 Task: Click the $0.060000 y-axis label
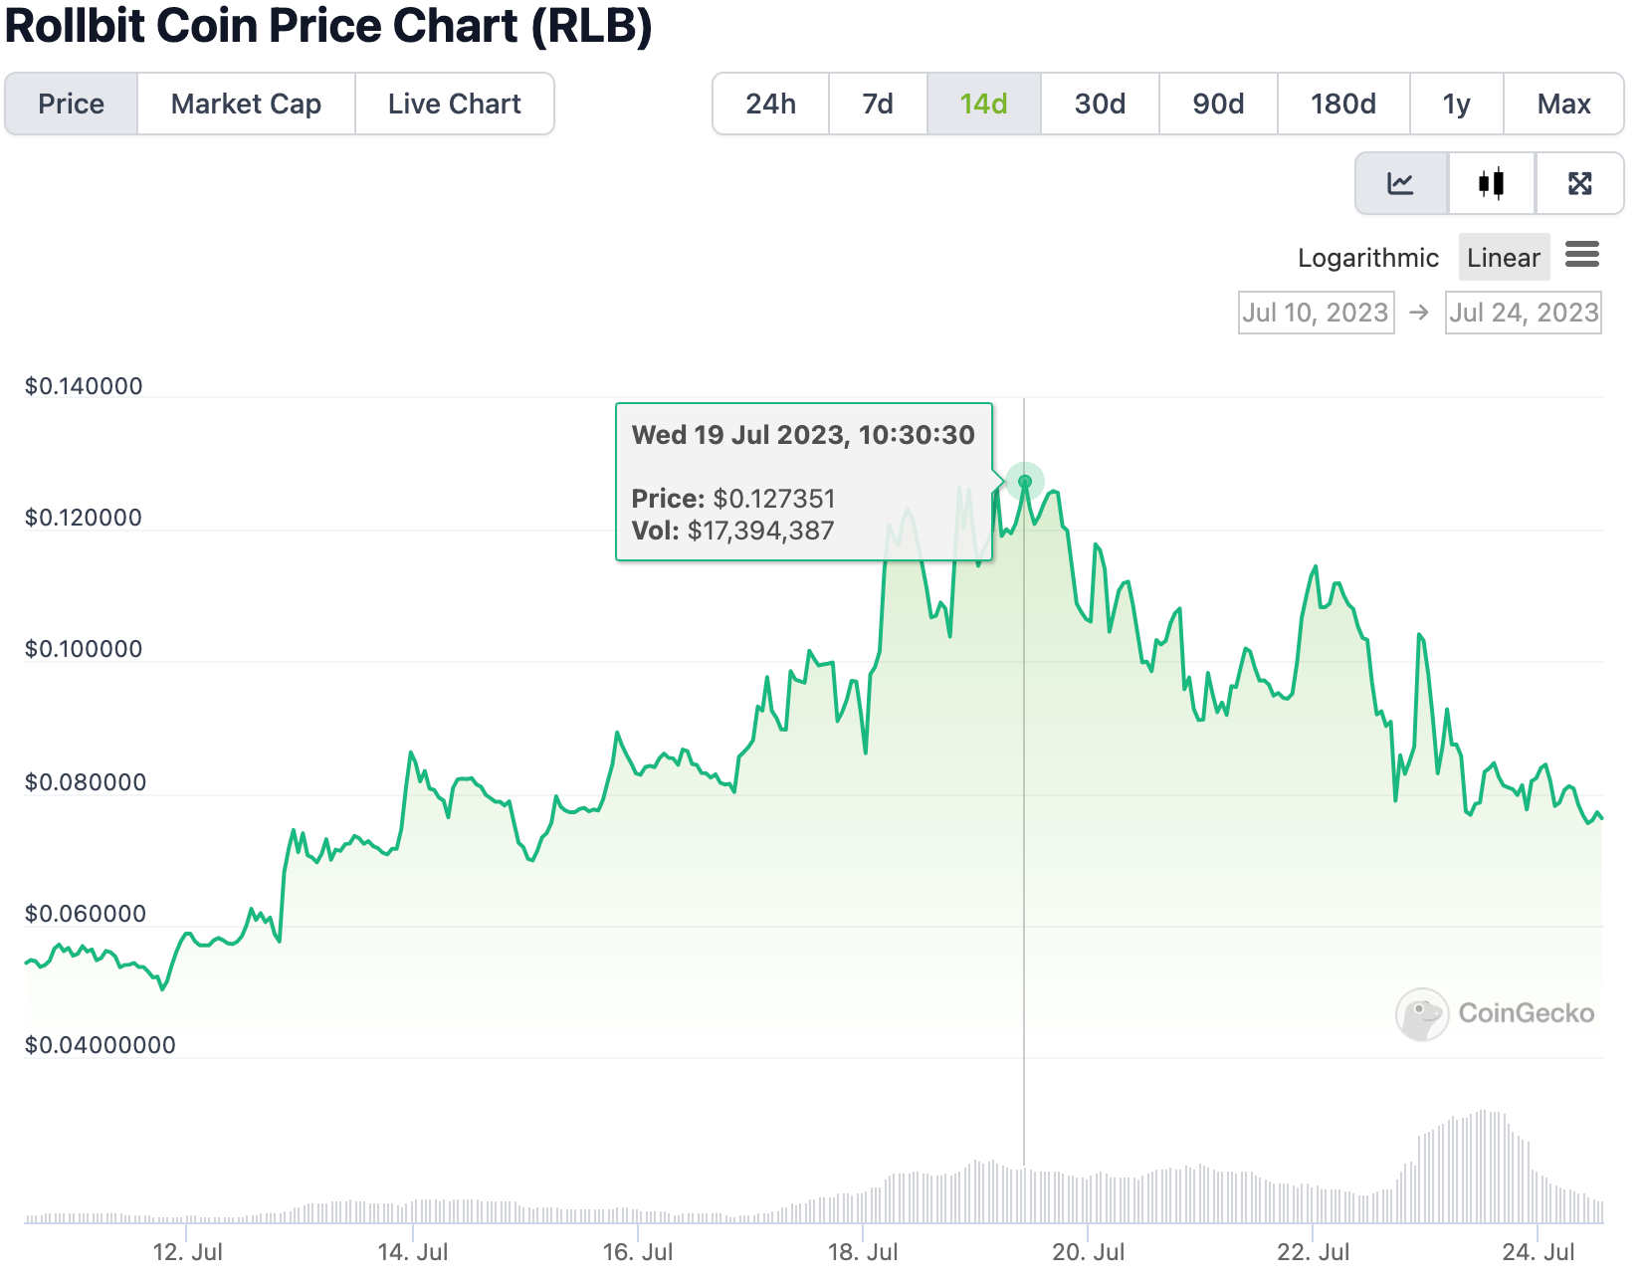[x=86, y=914]
